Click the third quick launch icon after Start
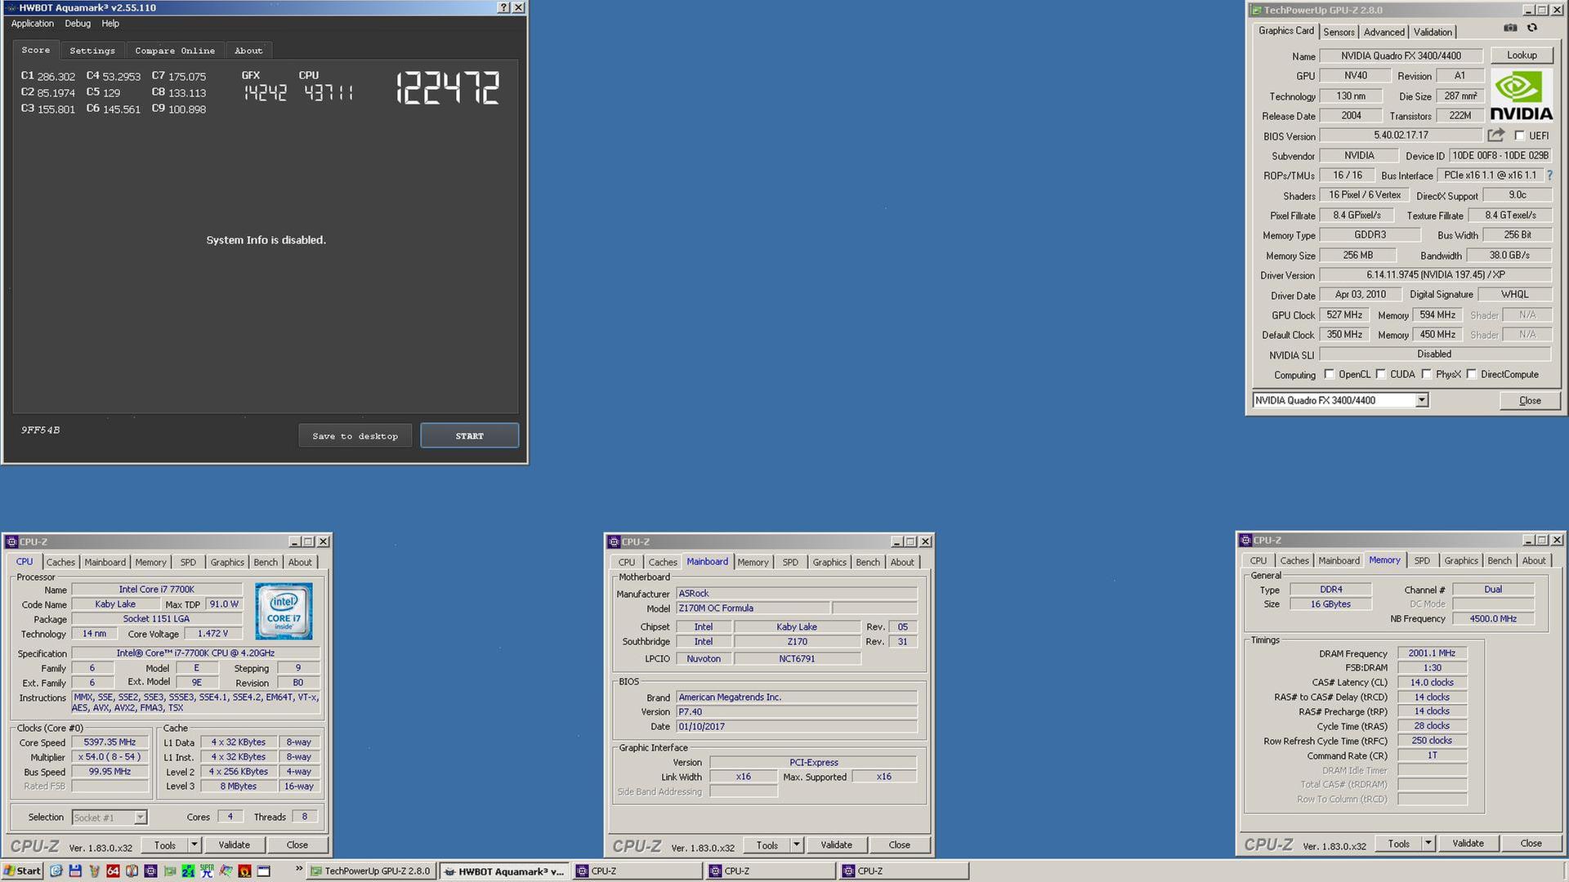 (x=94, y=871)
